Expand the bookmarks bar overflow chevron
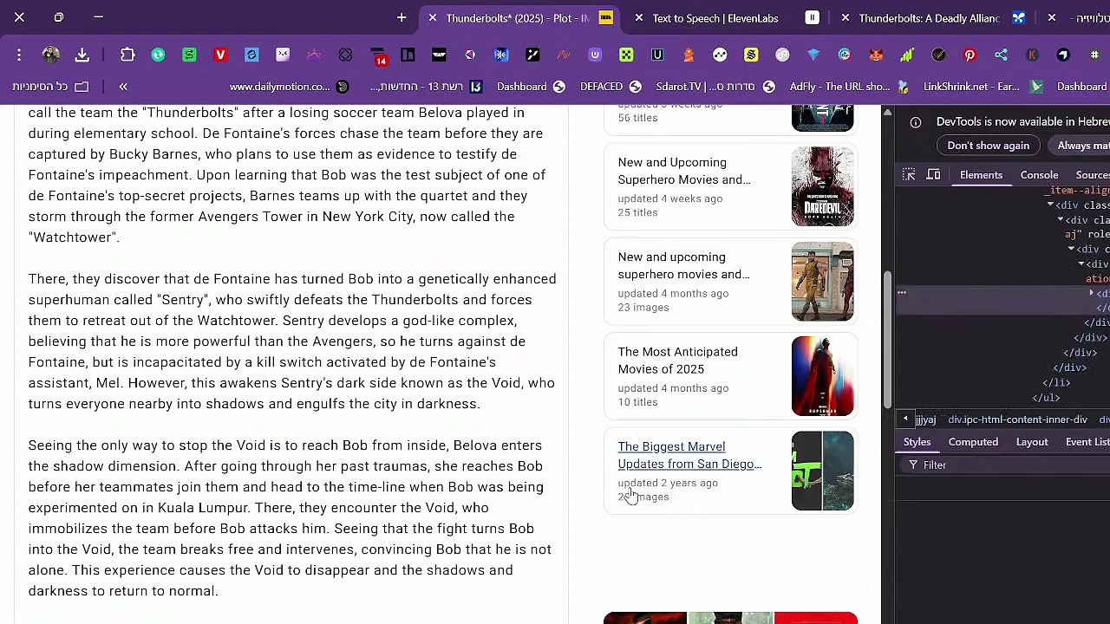This screenshot has width=1110, height=624. 123,87
